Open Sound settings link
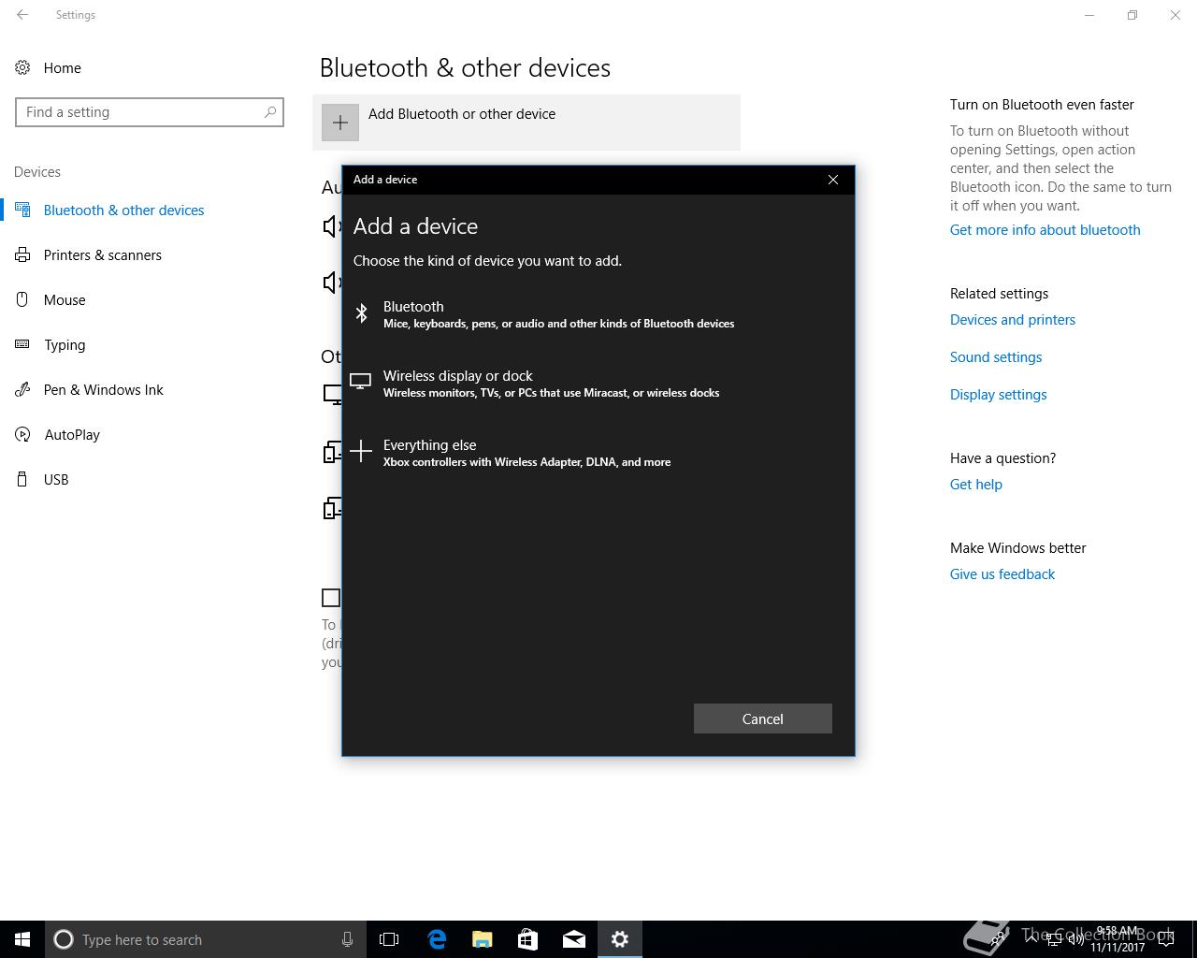 point(996,357)
